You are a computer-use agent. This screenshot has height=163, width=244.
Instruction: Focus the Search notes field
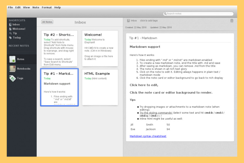[x=198, y=14]
